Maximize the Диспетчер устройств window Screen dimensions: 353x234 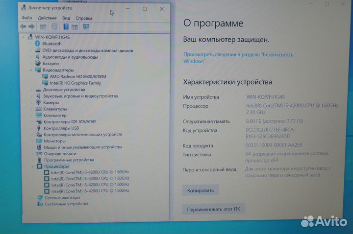tap(145, 9)
